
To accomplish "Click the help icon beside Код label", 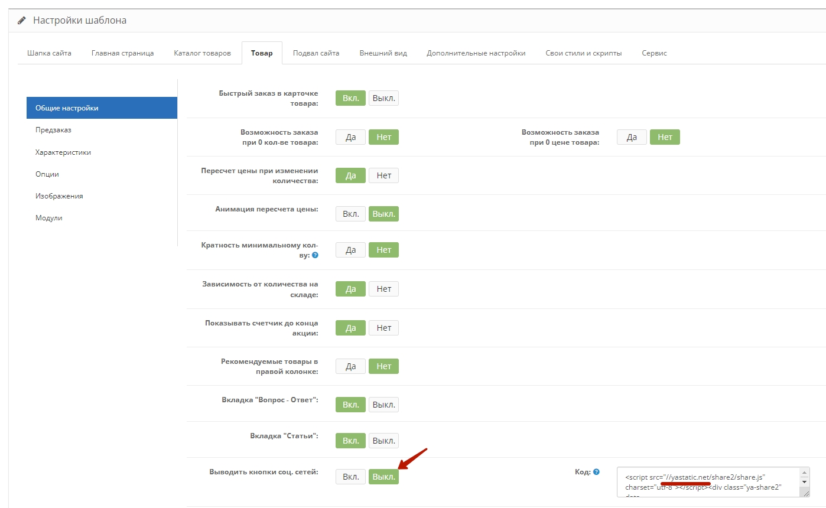I will coord(596,472).
